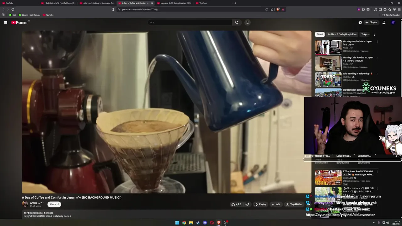
Task: Open a new browser tab
Action: click(x=235, y=3)
